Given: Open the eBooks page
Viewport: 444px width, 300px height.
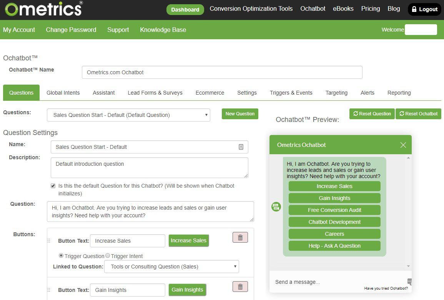Looking at the screenshot, I should [x=343, y=9].
